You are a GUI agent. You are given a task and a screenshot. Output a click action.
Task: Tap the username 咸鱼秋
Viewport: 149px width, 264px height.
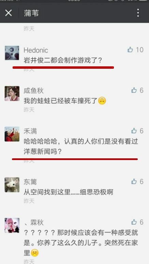click(x=33, y=91)
